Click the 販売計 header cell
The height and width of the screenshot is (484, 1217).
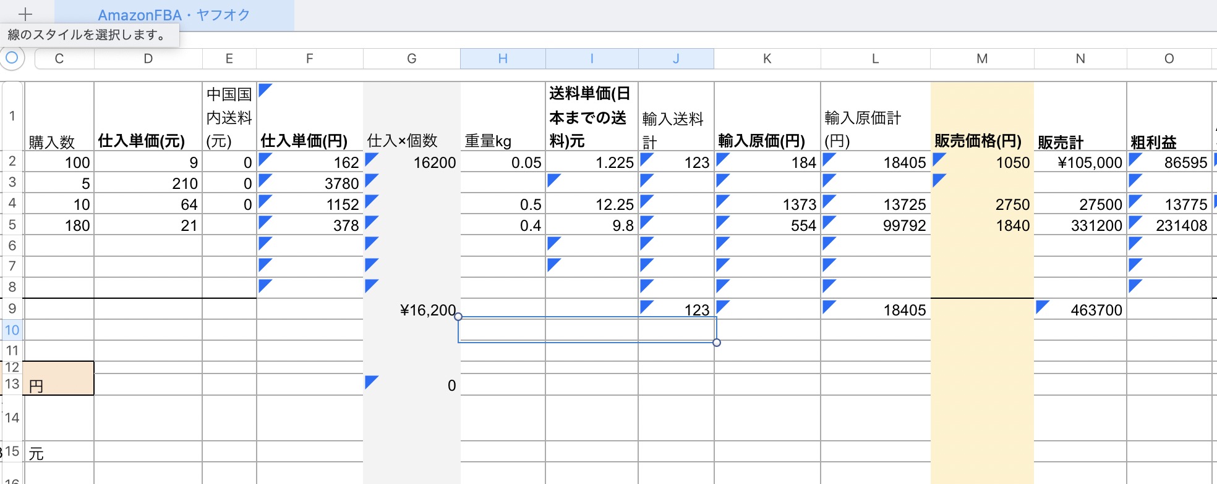(x=1080, y=116)
